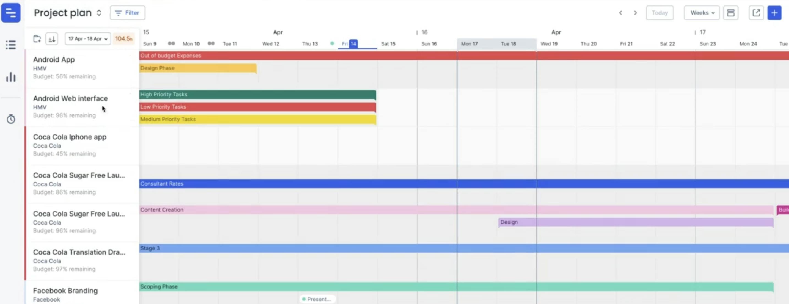Viewport: 789px width, 304px height.
Task: Open the main app logo menu
Action: (11, 13)
